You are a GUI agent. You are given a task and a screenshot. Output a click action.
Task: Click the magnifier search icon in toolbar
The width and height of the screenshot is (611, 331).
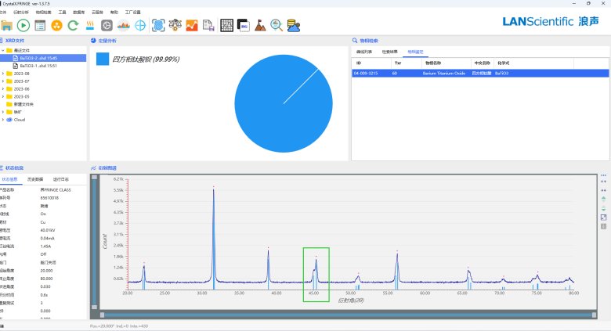pyautogui.click(x=277, y=25)
